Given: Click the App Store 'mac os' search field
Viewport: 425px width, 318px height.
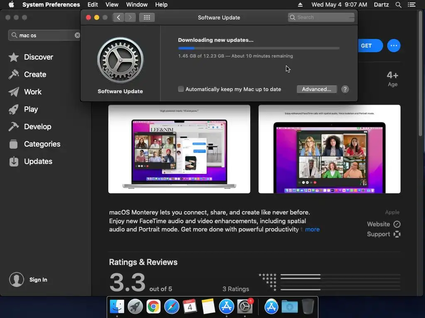Looking at the screenshot, I should point(45,35).
